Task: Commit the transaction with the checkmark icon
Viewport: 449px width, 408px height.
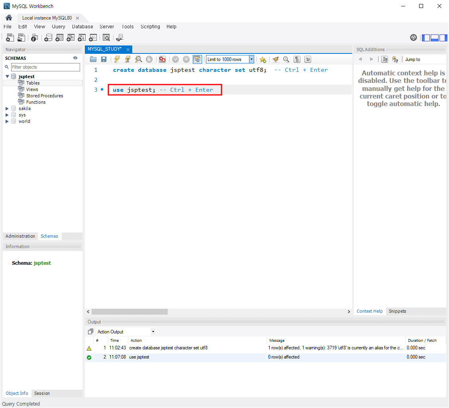Action: [x=176, y=59]
